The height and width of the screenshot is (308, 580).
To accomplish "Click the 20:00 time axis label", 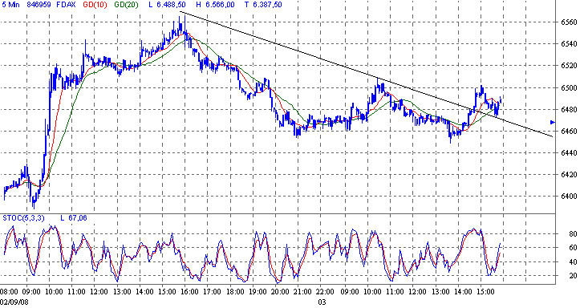I will coord(280,292).
